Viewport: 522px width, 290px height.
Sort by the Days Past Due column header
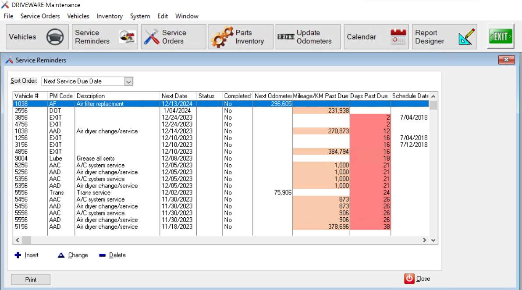pos(369,96)
